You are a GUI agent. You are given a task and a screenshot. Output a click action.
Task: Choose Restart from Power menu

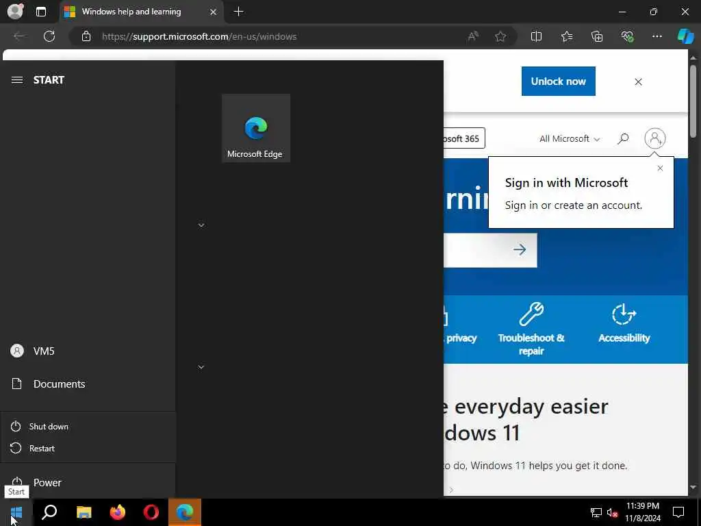click(88, 448)
